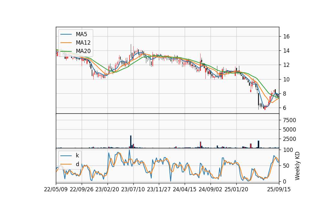Click the price axis value 12
This screenshot has width=310, height=223.
pyautogui.click(x=286, y=65)
